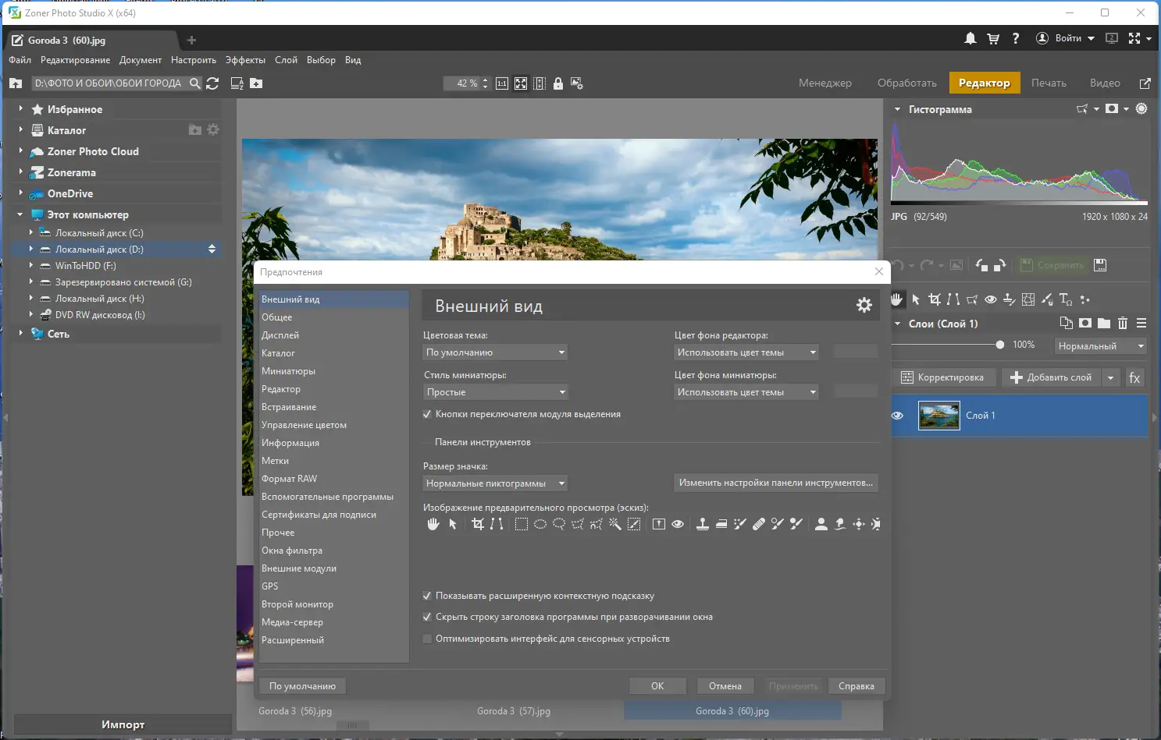The width and height of the screenshot is (1161, 740).
Task: Hide Слой 1 with the eye icon
Action: pos(898,416)
